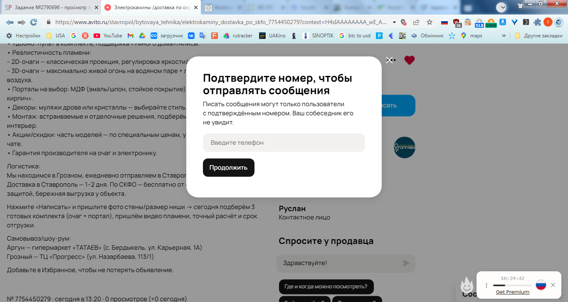
Task: Open the 'UAKino' bookmark
Action: point(272,36)
